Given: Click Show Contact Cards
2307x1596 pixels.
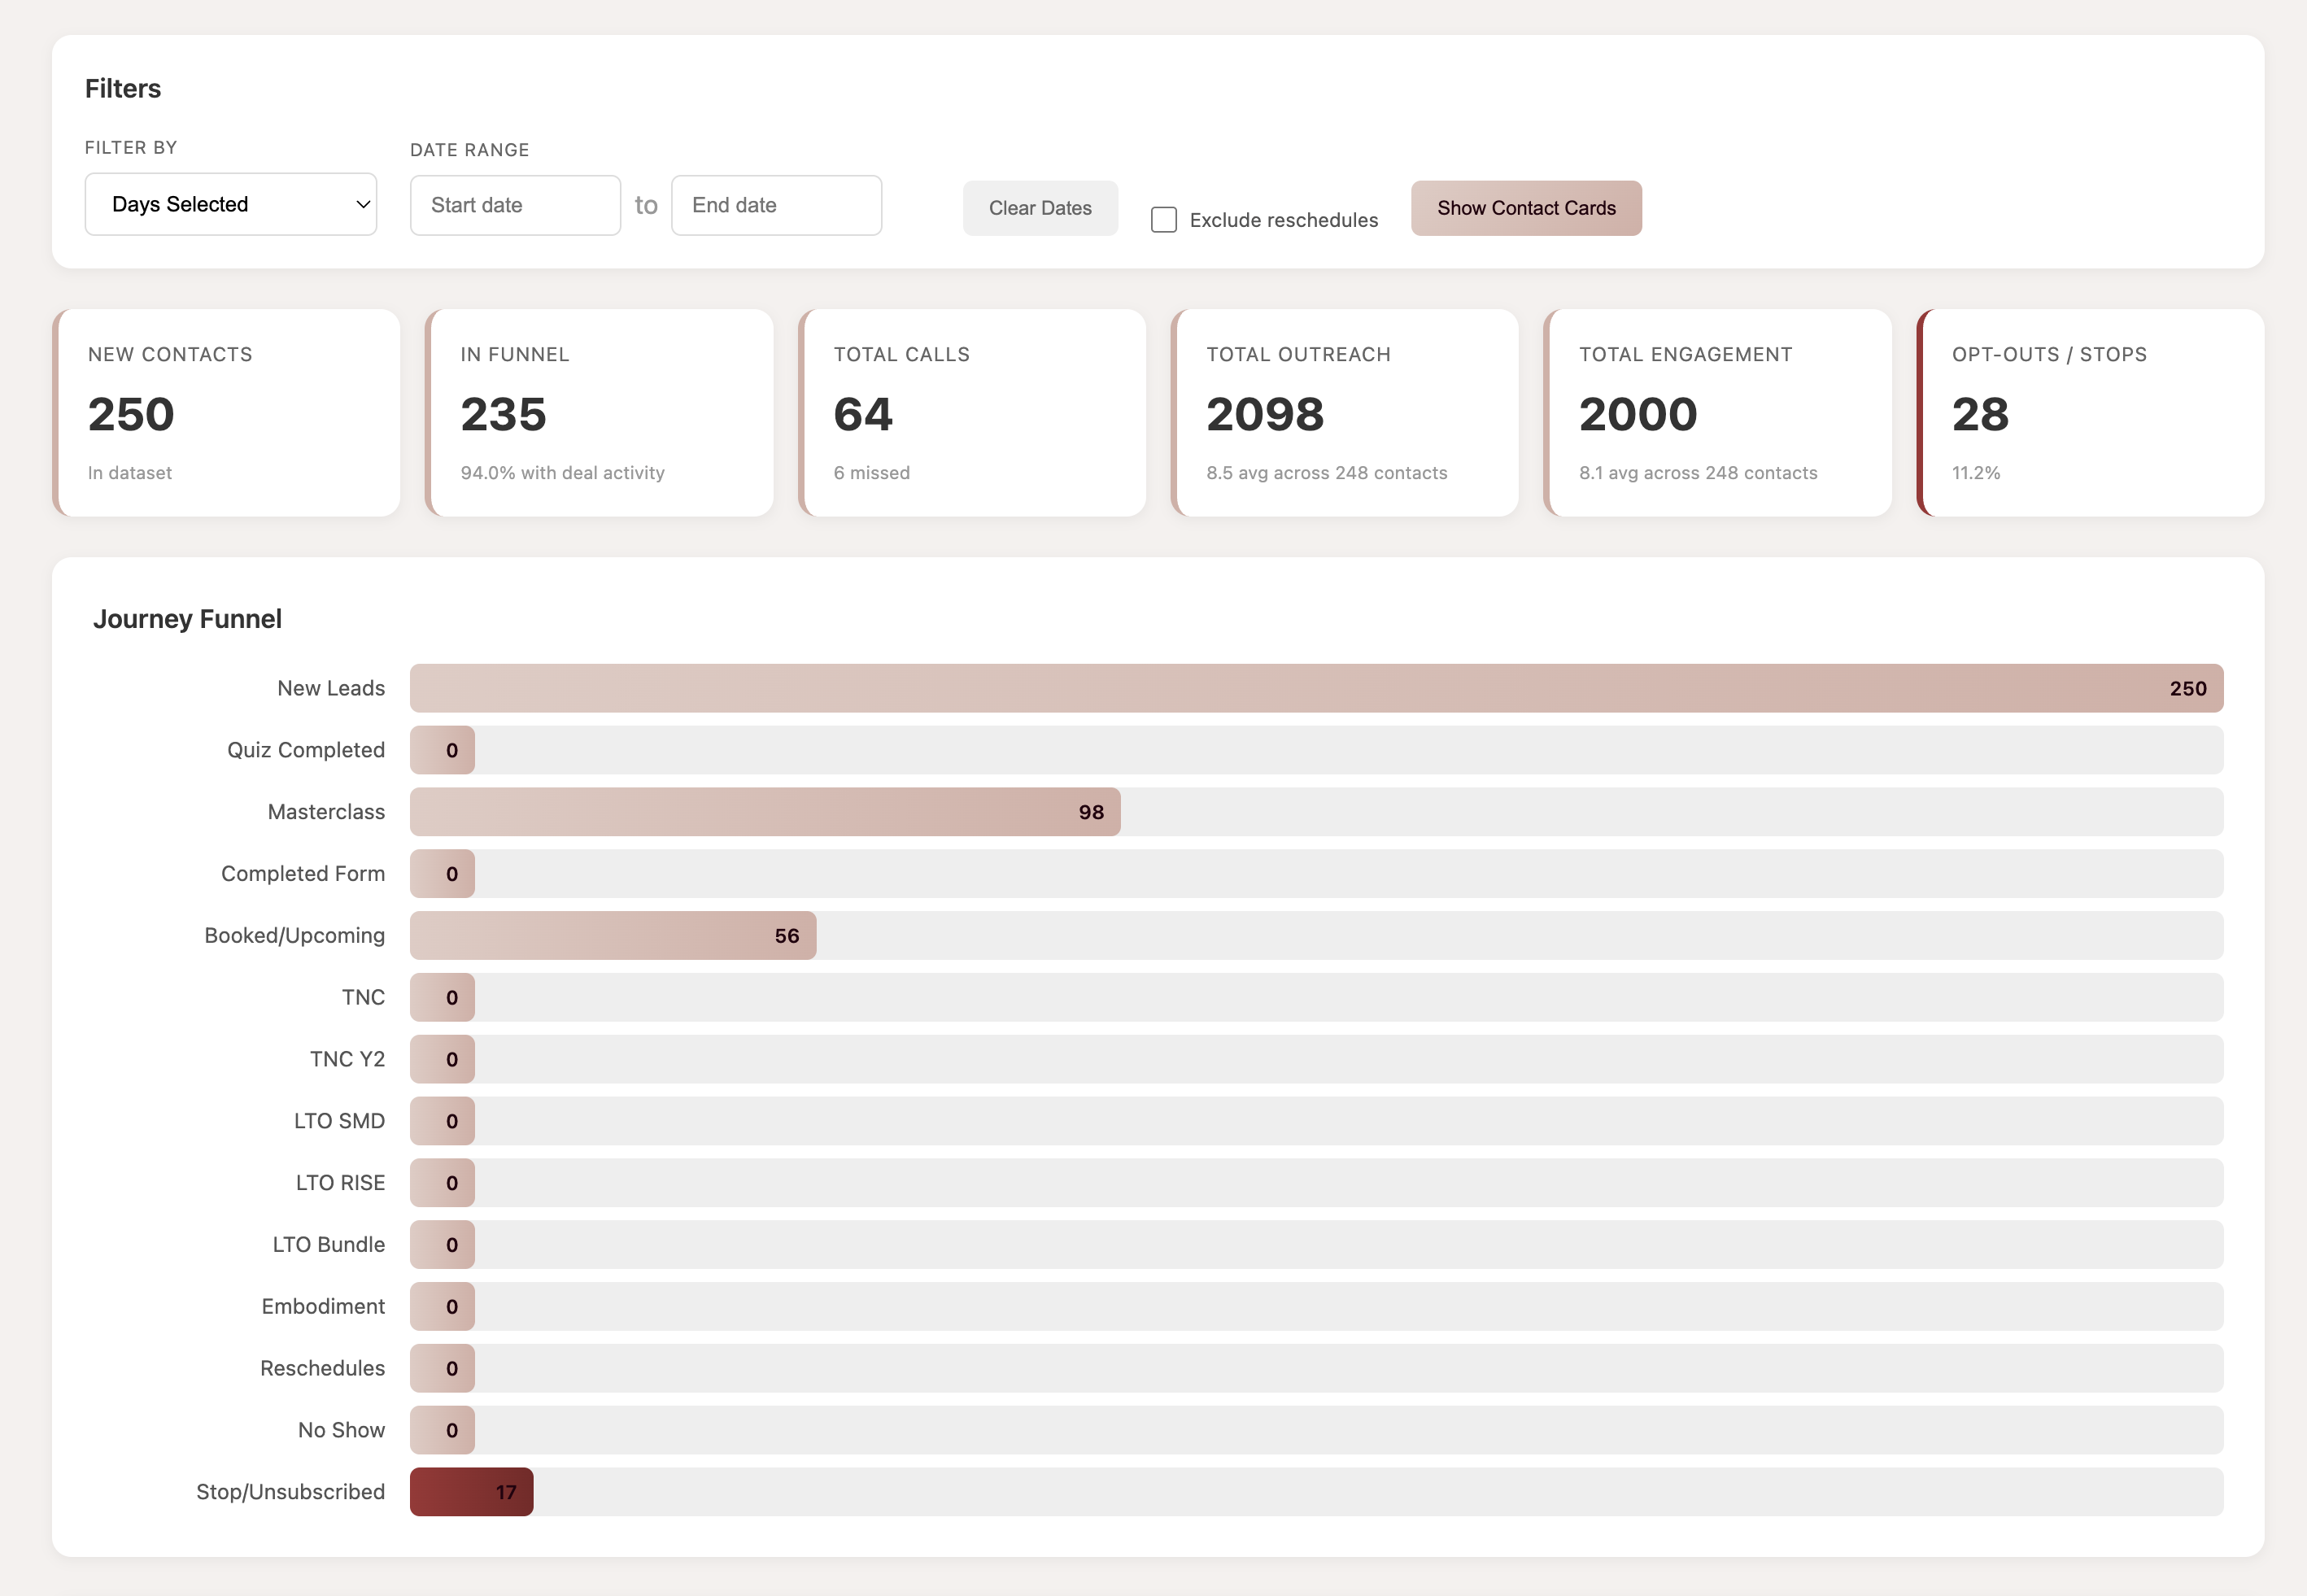Looking at the screenshot, I should [1526, 208].
